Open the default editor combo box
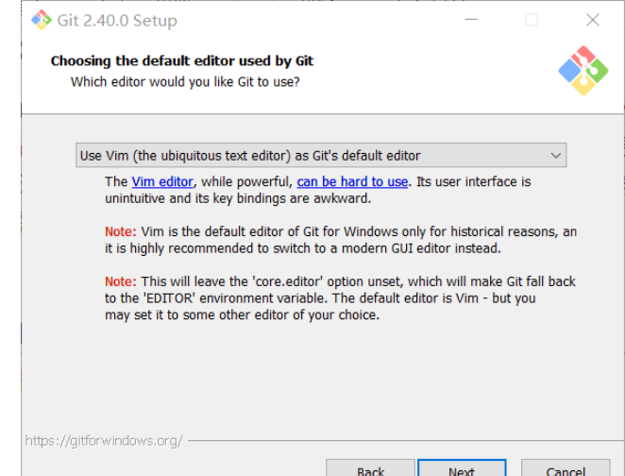The image size is (625, 476). click(321, 156)
